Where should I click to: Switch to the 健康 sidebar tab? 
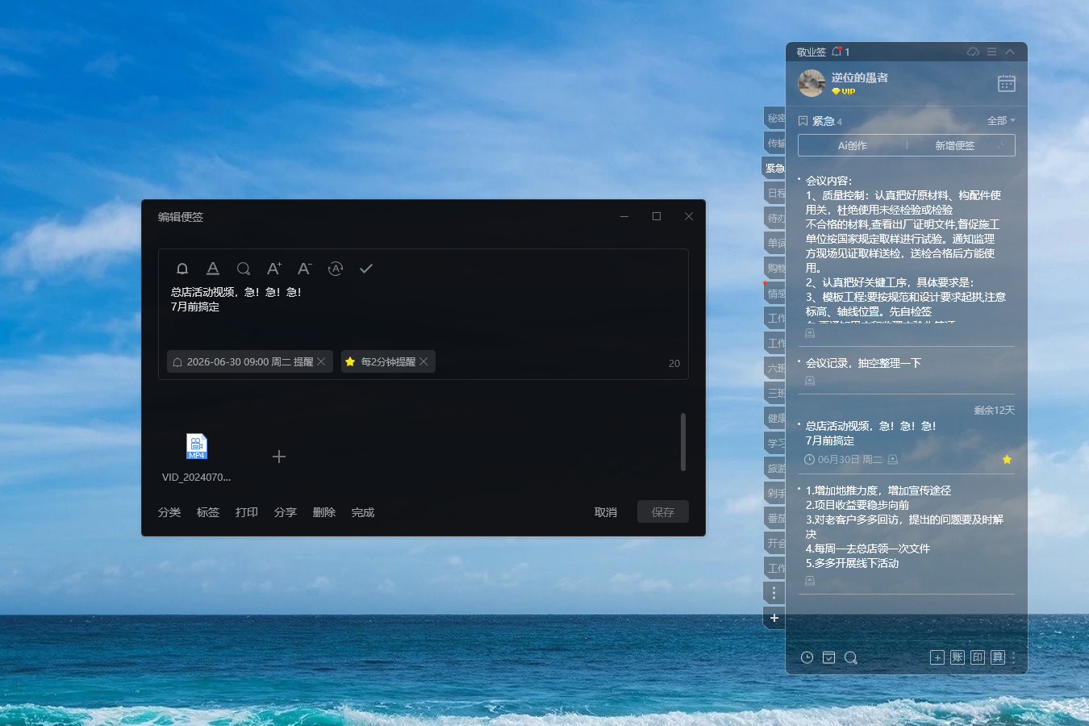[775, 418]
